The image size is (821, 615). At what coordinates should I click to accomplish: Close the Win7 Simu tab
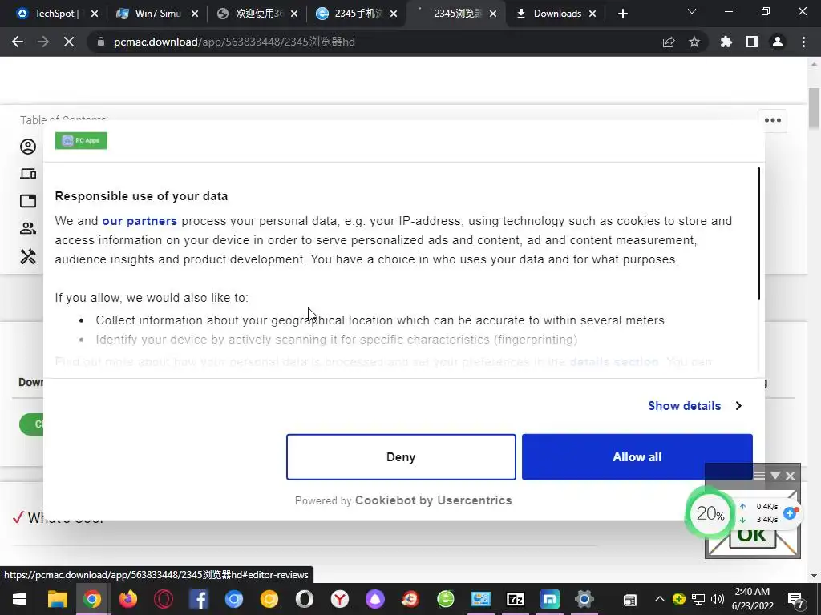point(195,14)
